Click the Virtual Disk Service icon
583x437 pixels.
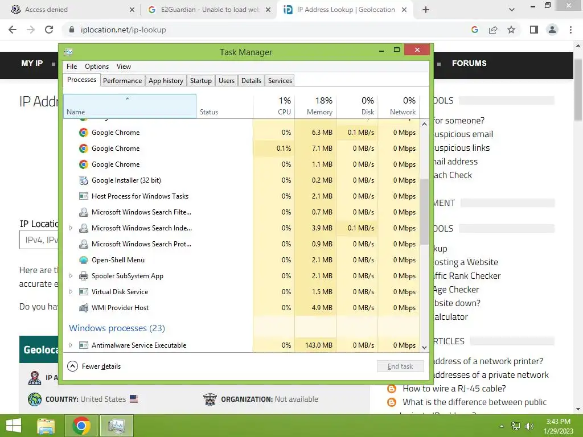(x=84, y=292)
